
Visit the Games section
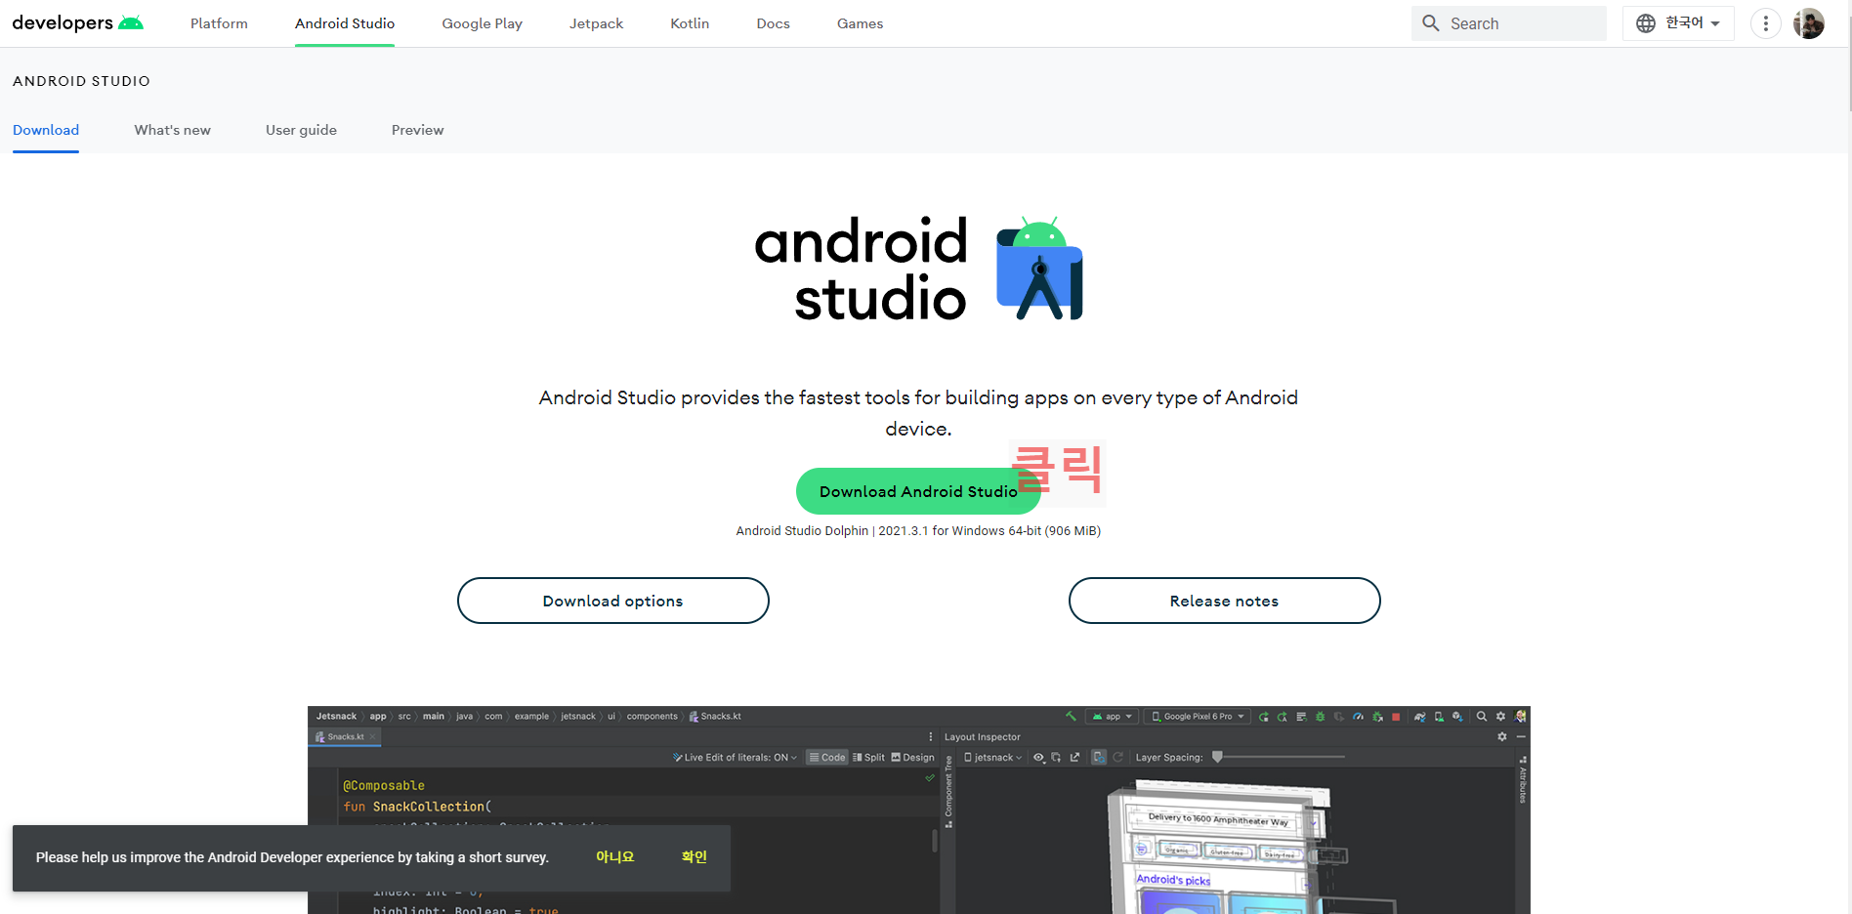tap(860, 23)
